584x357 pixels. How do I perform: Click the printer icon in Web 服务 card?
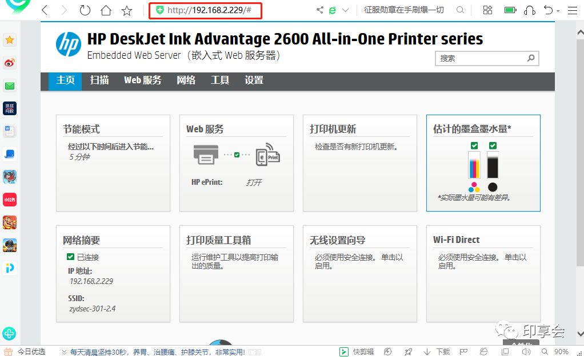[x=206, y=155]
